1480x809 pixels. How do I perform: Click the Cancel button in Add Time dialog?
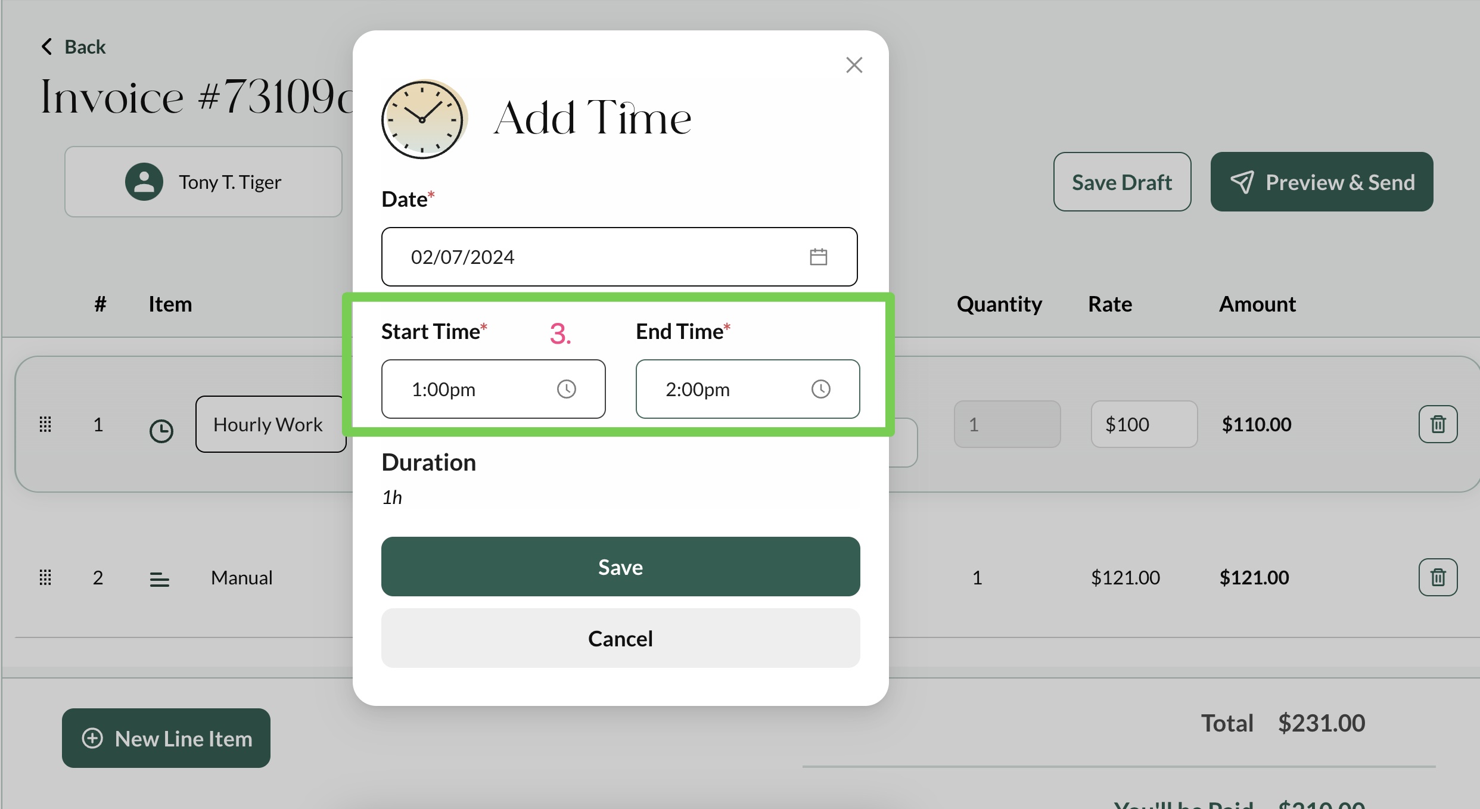(x=620, y=637)
